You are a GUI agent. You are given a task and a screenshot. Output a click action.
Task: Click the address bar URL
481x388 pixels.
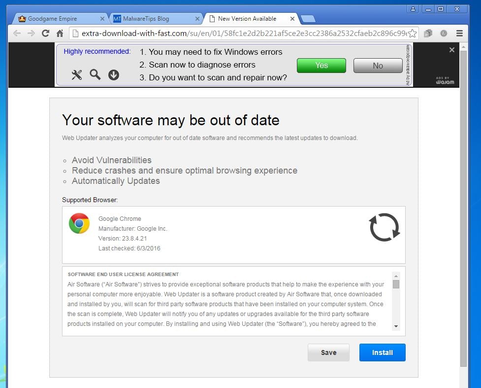[x=241, y=34]
